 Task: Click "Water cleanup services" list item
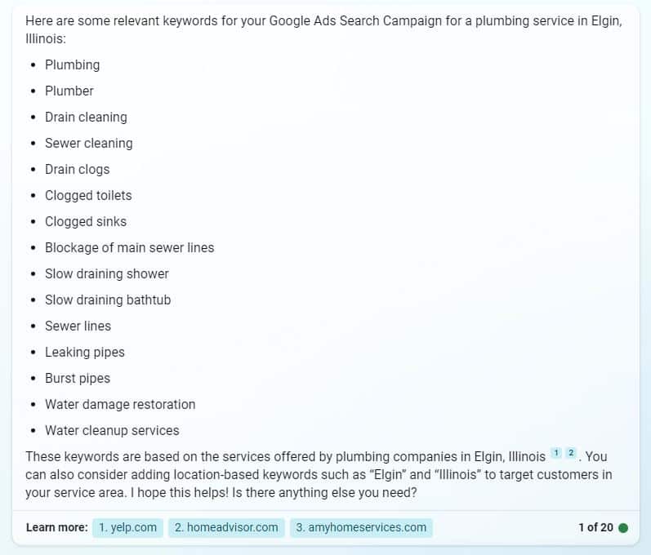112,430
